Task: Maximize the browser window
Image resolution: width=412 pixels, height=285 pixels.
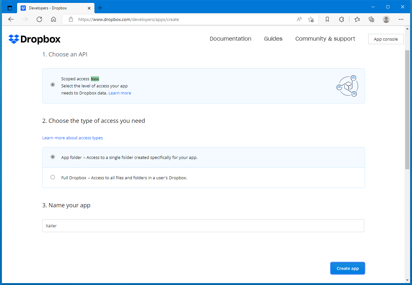Action: [388, 7]
